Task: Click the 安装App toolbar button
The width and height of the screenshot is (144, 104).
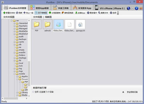Action: pos(80,13)
